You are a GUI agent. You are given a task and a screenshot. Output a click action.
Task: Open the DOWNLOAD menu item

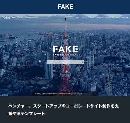[x=124, y=18]
